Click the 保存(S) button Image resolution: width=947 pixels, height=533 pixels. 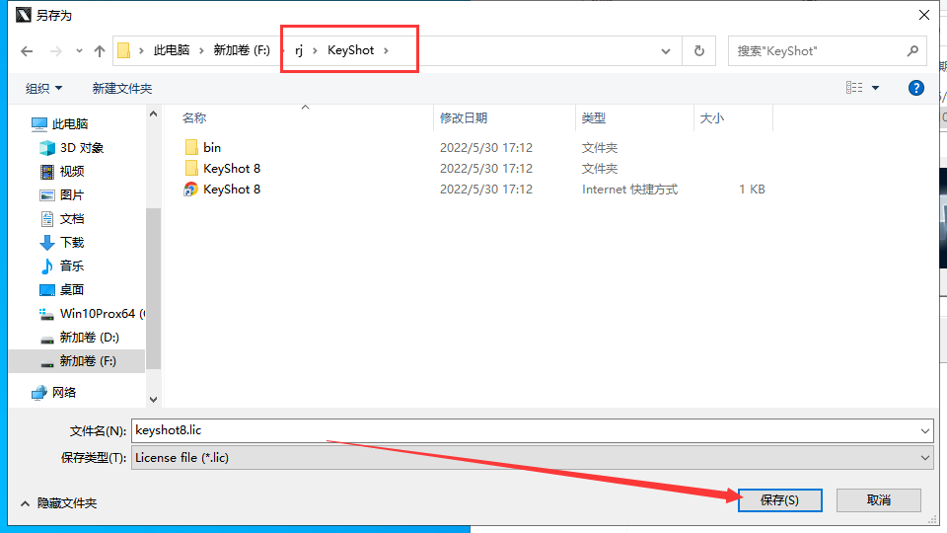click(x=779, y=500)
